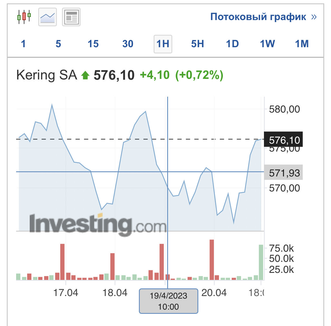Select the 1H interval
This screenshot has width=331, height=326.
[x=163, y=44]
